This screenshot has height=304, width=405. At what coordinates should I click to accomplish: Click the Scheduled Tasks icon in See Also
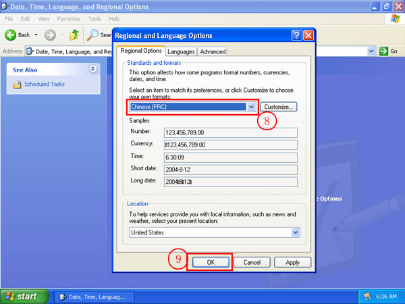pos(18,84)
